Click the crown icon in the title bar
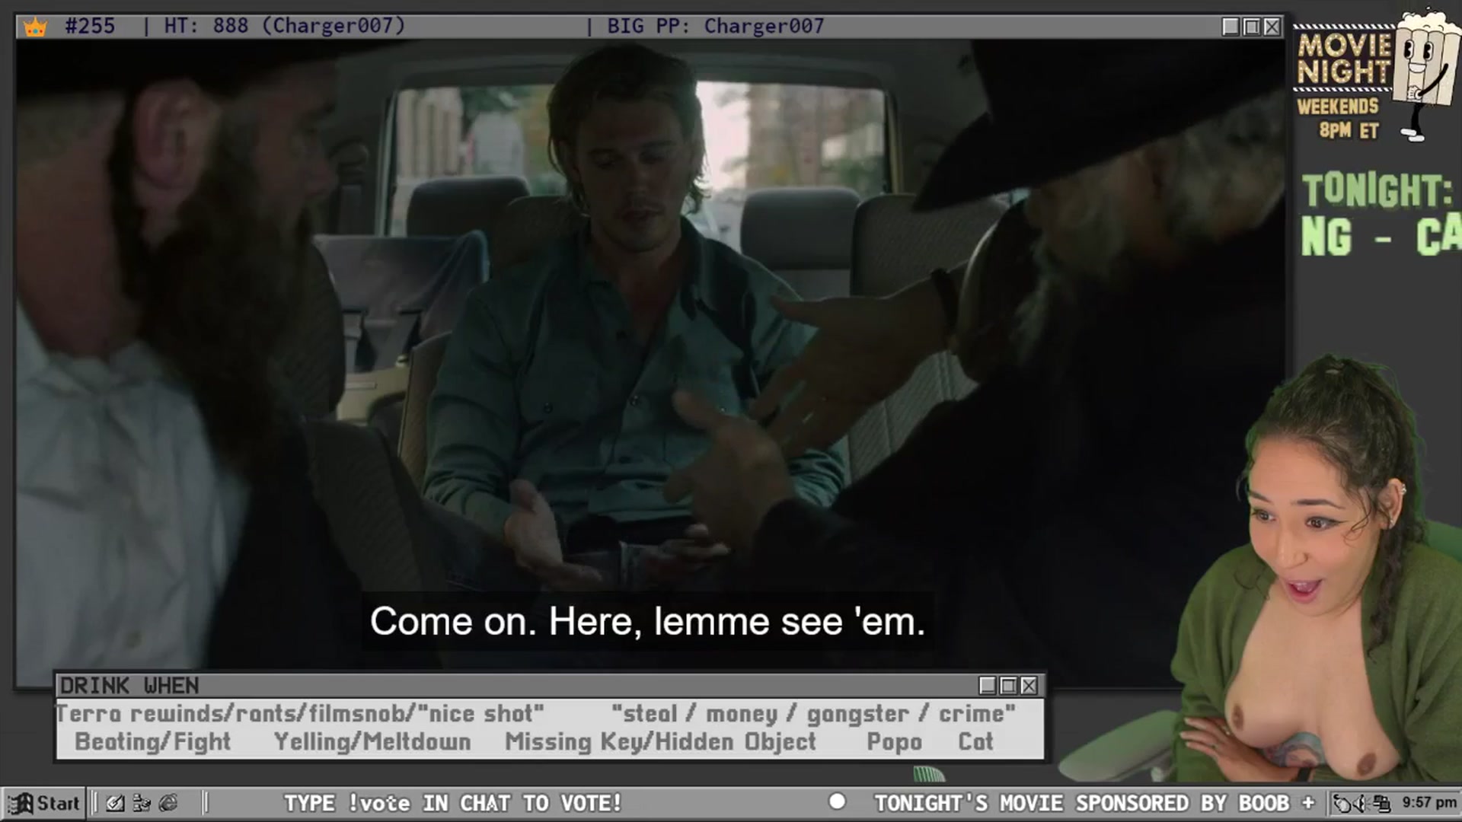This screenshot has height=822, width=1462. (35, 27)
